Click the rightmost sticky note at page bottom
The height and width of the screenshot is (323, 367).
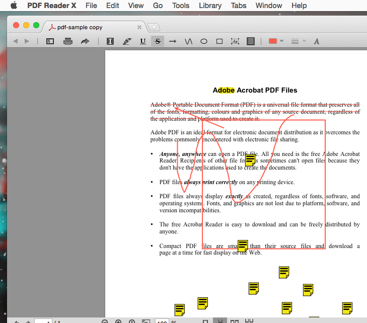347,308
